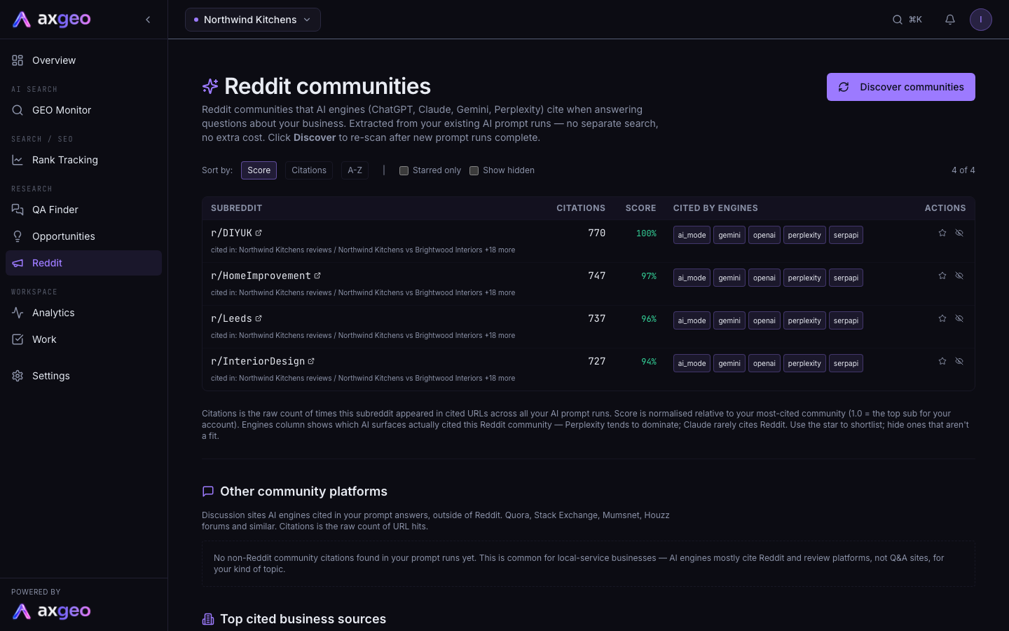Enable the Show hidden checkbox
1009x631 pixels.
[x=474, y=170]
